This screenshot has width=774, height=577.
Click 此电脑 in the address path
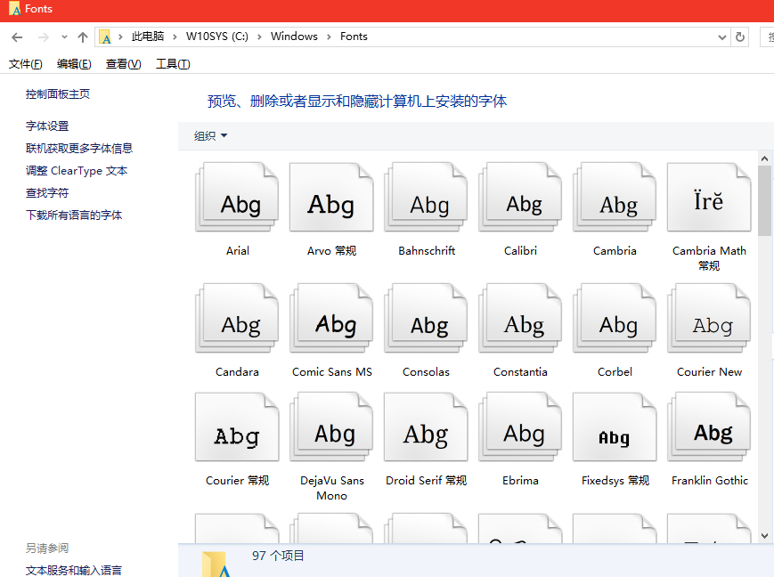pos(148,37)
